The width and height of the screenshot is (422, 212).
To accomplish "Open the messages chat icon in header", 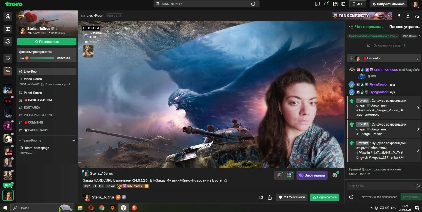I will point(317,4).
